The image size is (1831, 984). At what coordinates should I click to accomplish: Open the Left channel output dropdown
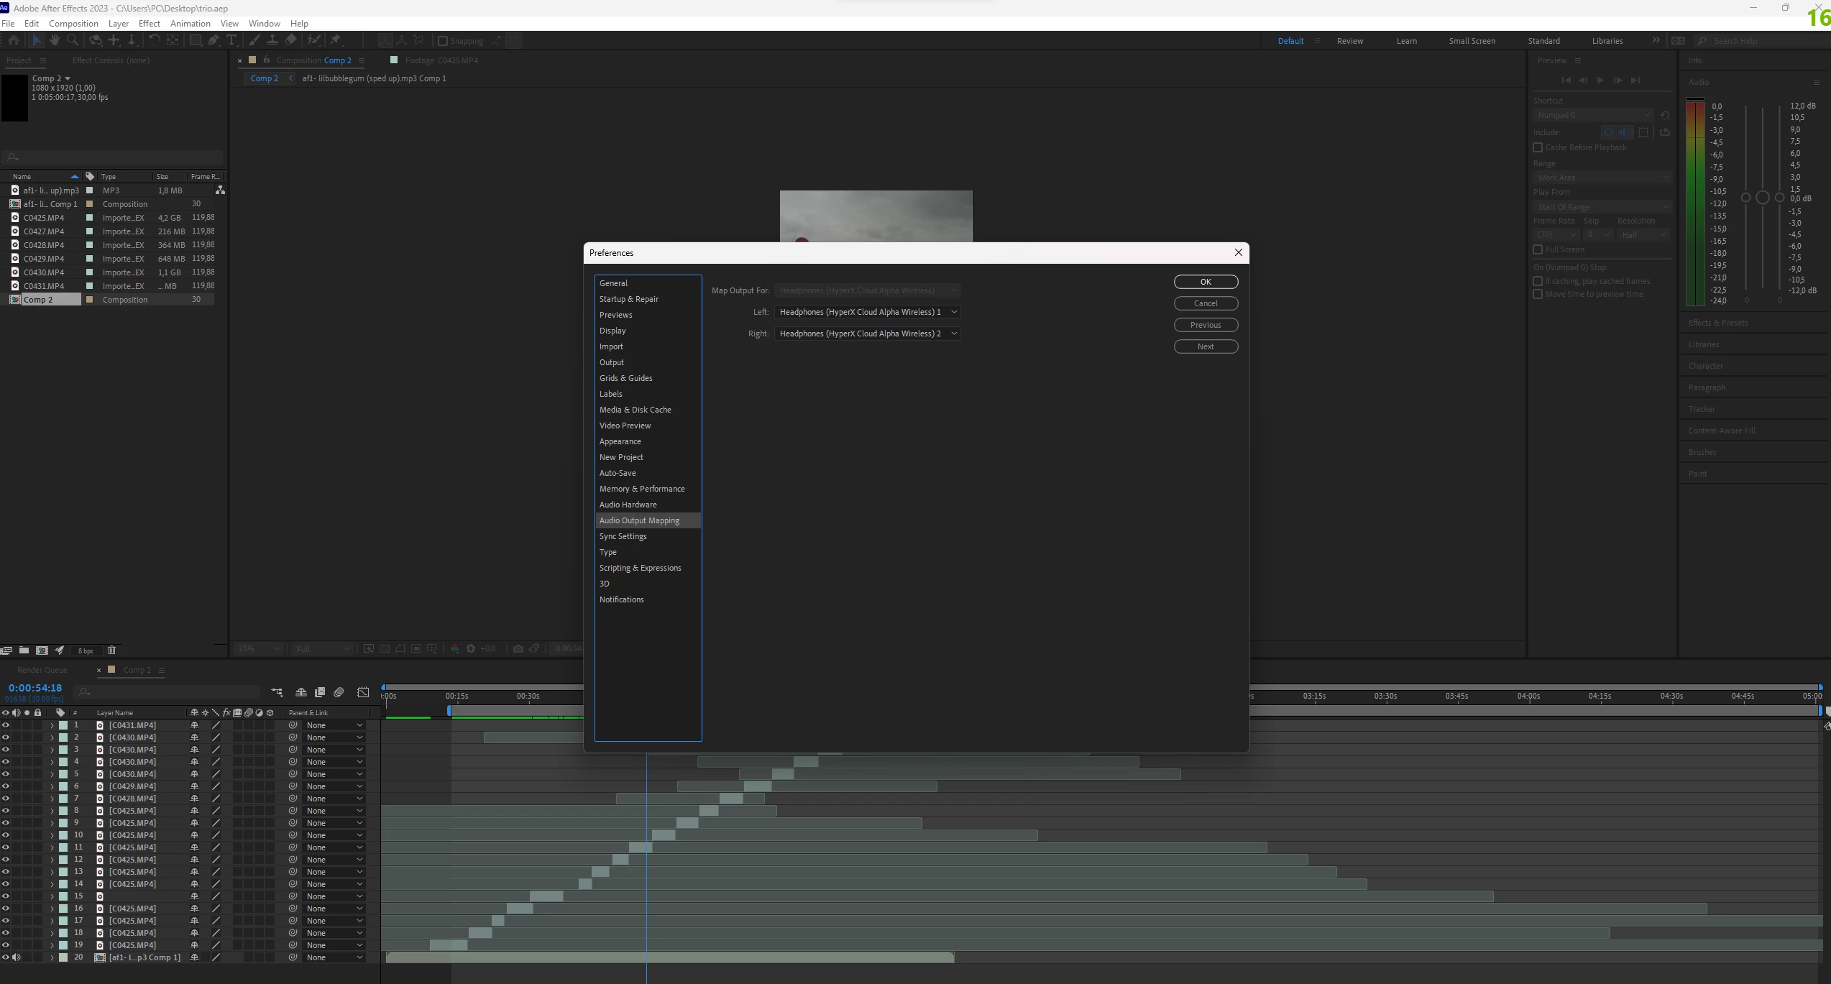867,312
